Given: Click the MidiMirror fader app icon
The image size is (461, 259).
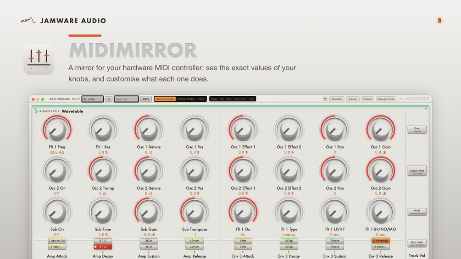Looking at the screenshot, I should 39,59.
